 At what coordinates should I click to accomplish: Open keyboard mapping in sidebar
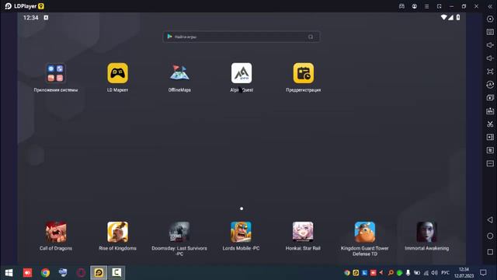pyautogui.click(x=490, y=32)
